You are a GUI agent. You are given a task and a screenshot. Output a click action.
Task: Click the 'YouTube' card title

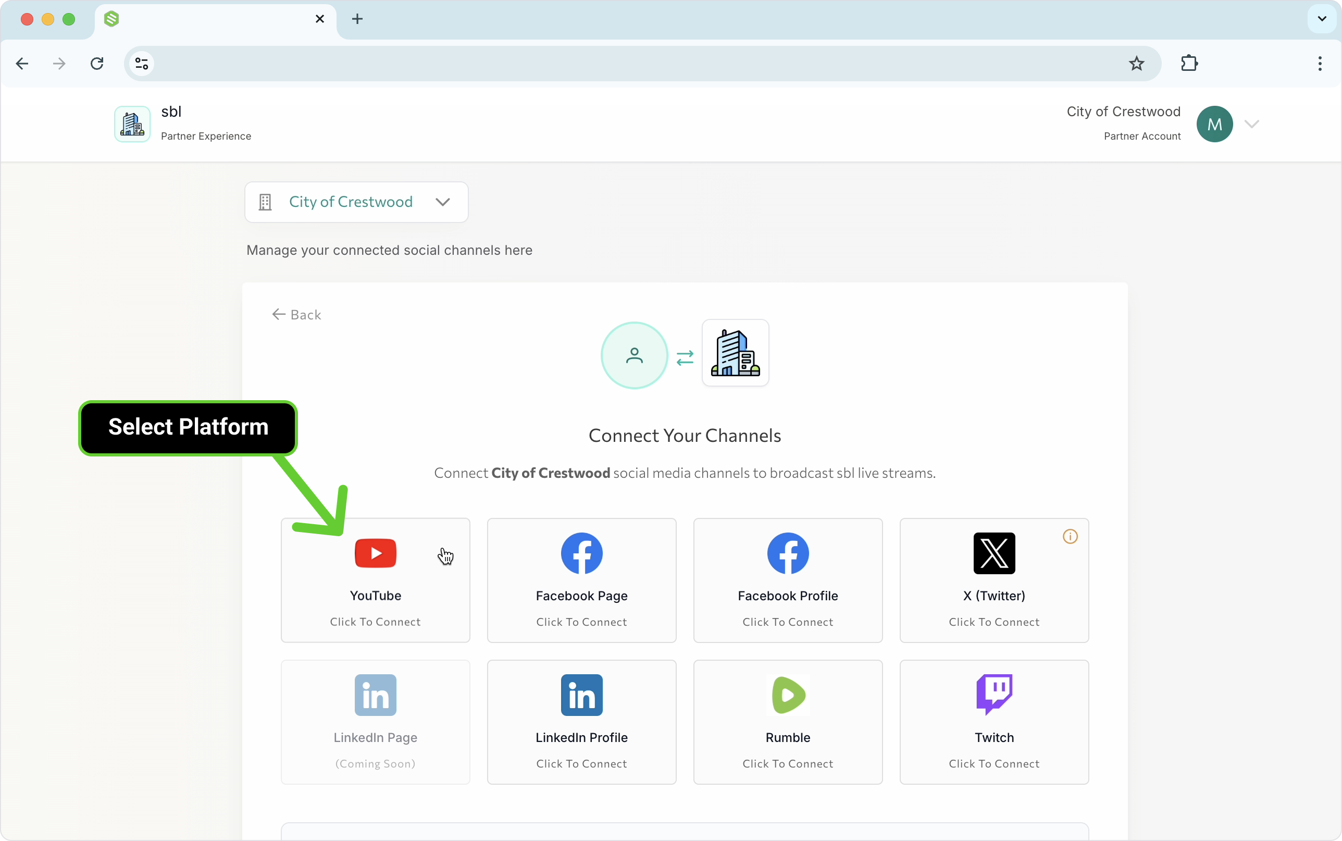pos(375,596)
